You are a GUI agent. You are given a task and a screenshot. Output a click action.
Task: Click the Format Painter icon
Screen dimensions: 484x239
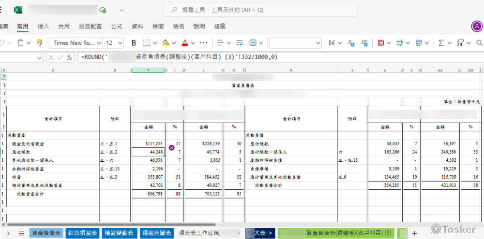[40, 43]
